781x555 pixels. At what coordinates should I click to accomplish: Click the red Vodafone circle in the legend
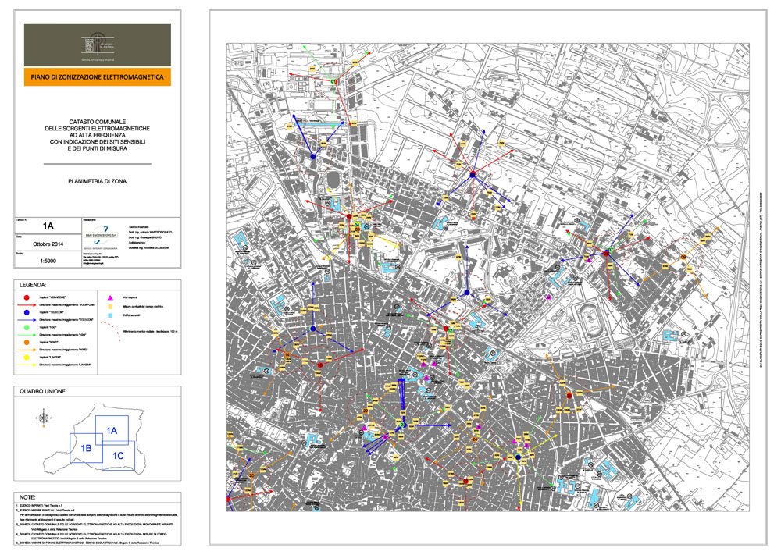(27, 297)
